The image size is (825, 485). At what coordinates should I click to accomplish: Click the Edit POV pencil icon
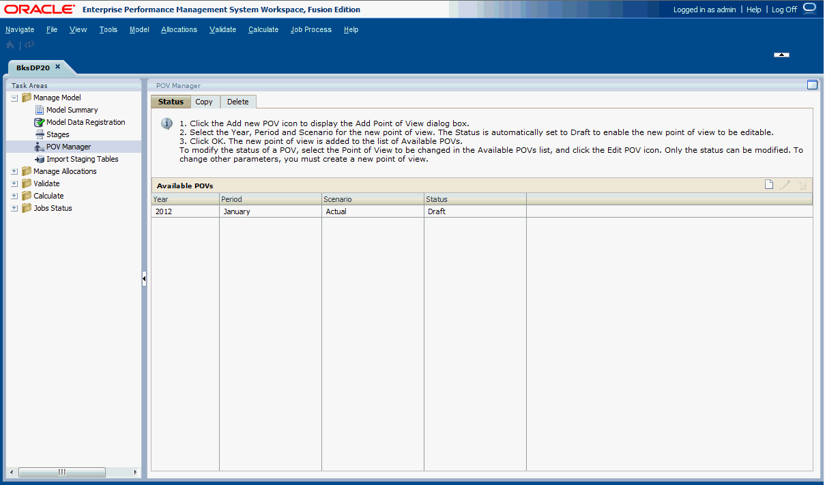click(785, 185)
